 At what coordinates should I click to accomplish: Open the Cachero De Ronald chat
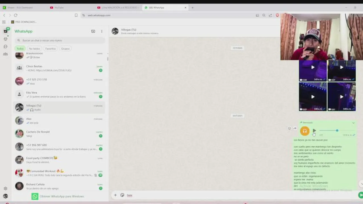[x=59, y=134]
